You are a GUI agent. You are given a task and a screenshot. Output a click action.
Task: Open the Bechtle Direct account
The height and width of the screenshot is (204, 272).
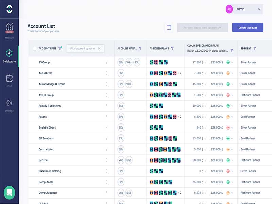pos(47,128)
